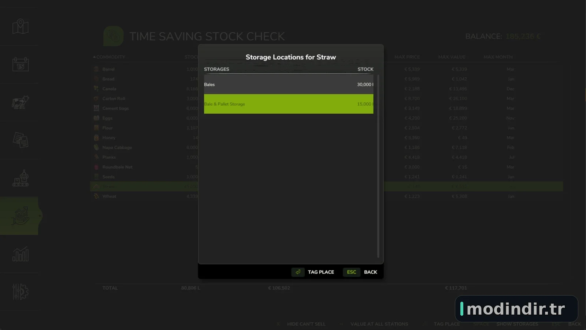
Task: Click Back to close the storage dialog
Action: 370,272
